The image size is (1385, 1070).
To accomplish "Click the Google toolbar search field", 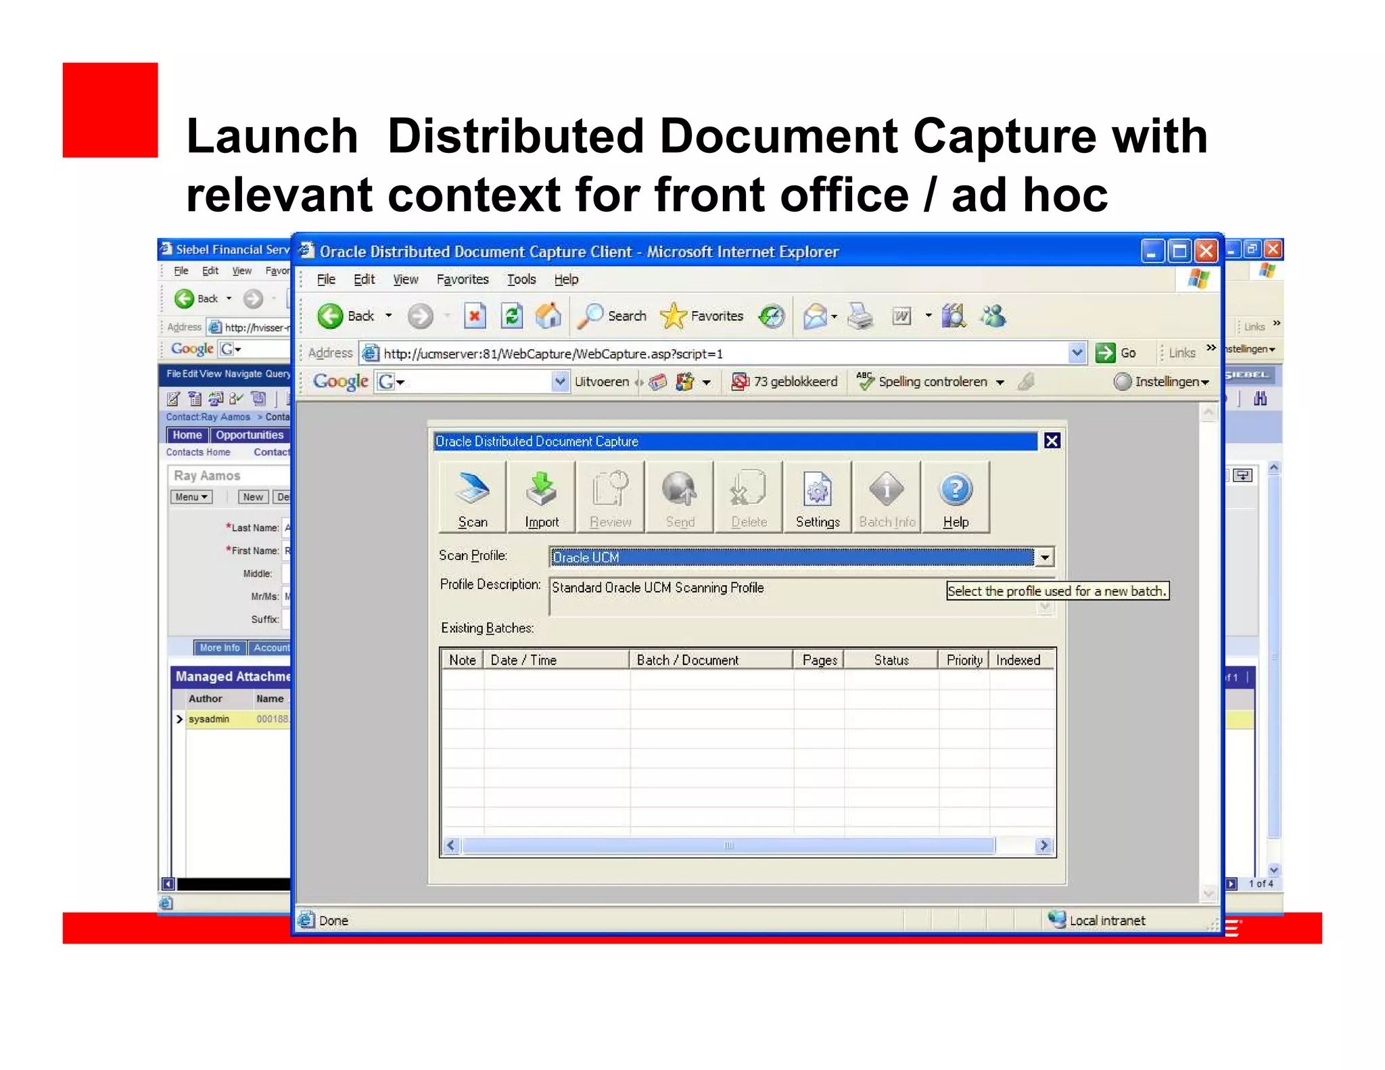I will [x=480, y=381].
